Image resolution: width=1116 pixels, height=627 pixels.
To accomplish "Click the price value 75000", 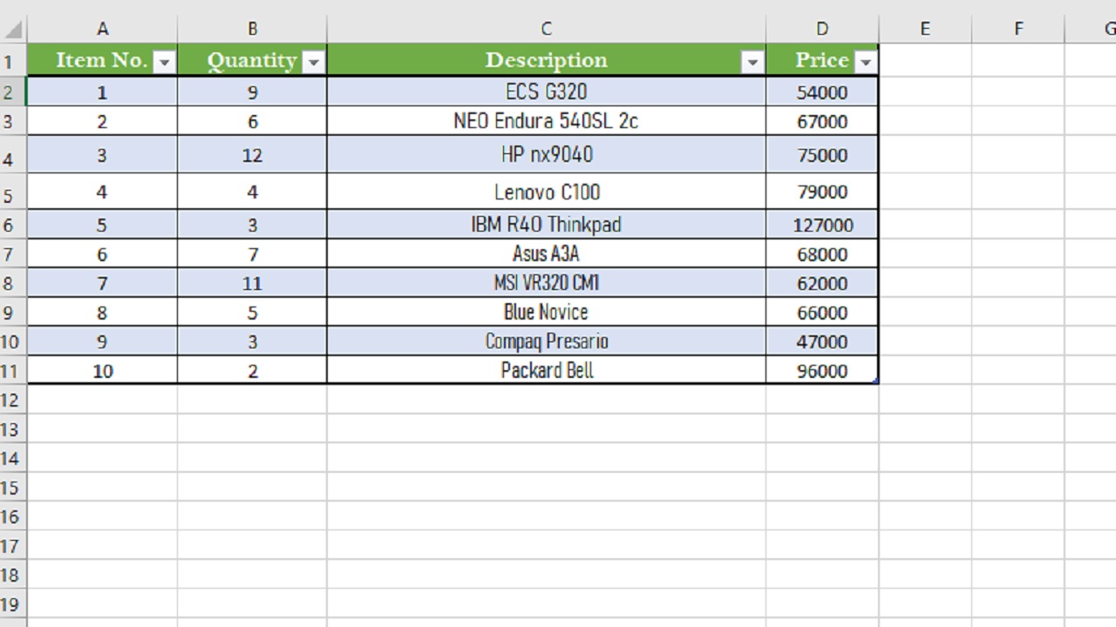I will [x=822, y=155].
